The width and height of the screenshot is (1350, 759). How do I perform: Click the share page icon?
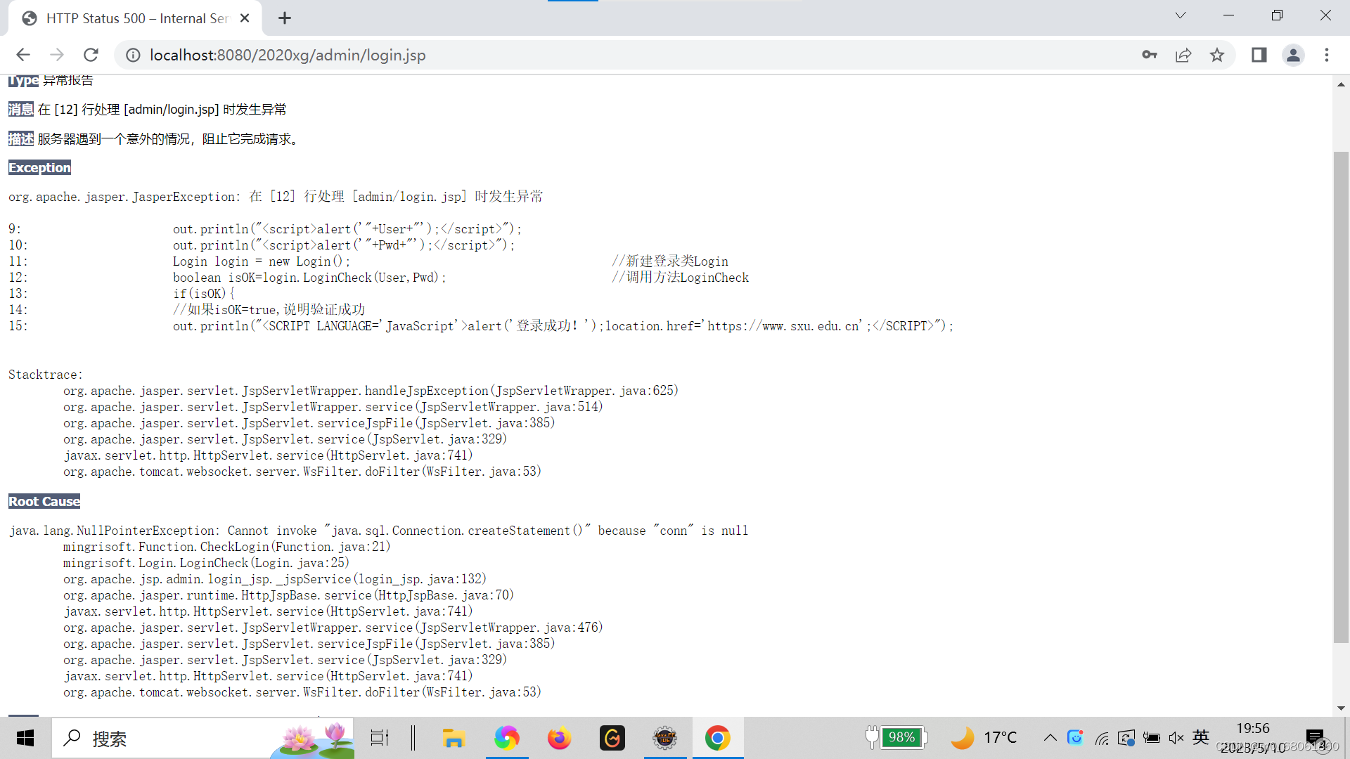(x=1183, y=55)
